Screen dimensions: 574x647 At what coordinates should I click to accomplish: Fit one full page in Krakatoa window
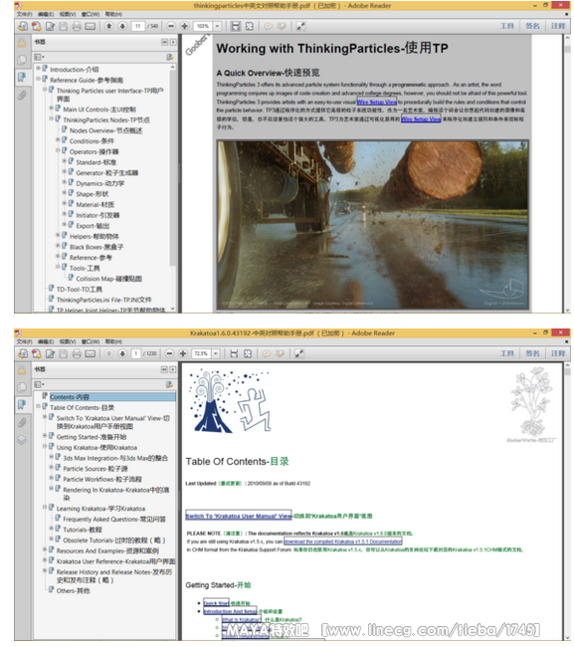tap(248, 353)
